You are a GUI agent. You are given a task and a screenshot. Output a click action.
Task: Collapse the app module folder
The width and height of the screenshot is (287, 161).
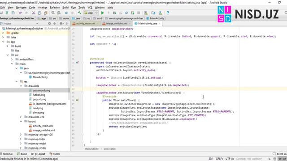point(3,42)
